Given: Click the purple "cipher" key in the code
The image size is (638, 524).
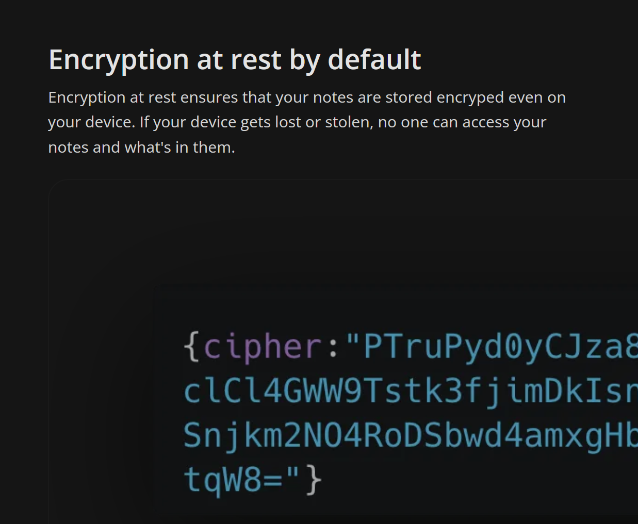Looking at the screenshot, I should [x=263, y=347].
